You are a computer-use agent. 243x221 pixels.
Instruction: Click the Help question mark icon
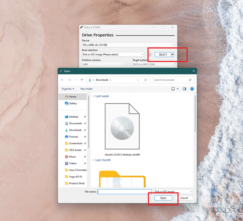coord(191,89)
